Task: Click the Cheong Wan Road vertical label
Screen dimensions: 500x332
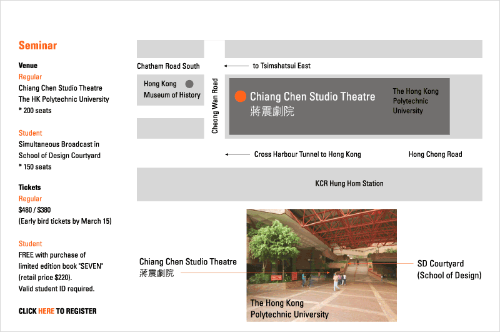Action: click(x=215, y=106)
